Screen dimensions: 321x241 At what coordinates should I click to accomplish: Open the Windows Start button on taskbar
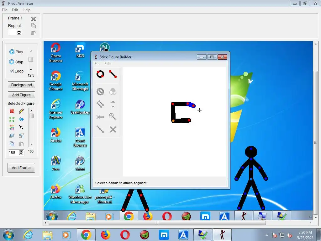(8, 235)
